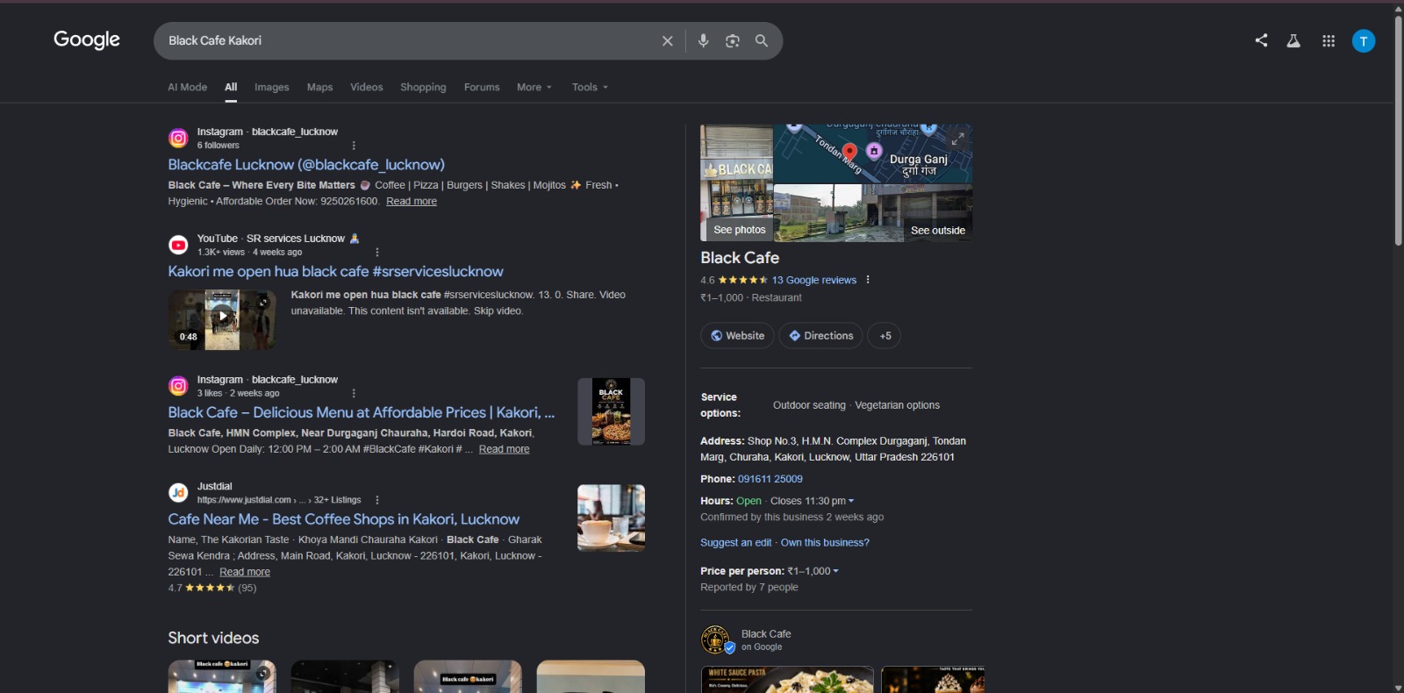Open Black Cafe menu poster thumbnail
1404x693 pixels.
(x=612, y=411)
